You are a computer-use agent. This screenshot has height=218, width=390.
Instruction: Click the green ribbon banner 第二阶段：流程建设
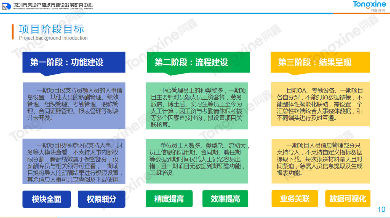click(x=198, y=62)
